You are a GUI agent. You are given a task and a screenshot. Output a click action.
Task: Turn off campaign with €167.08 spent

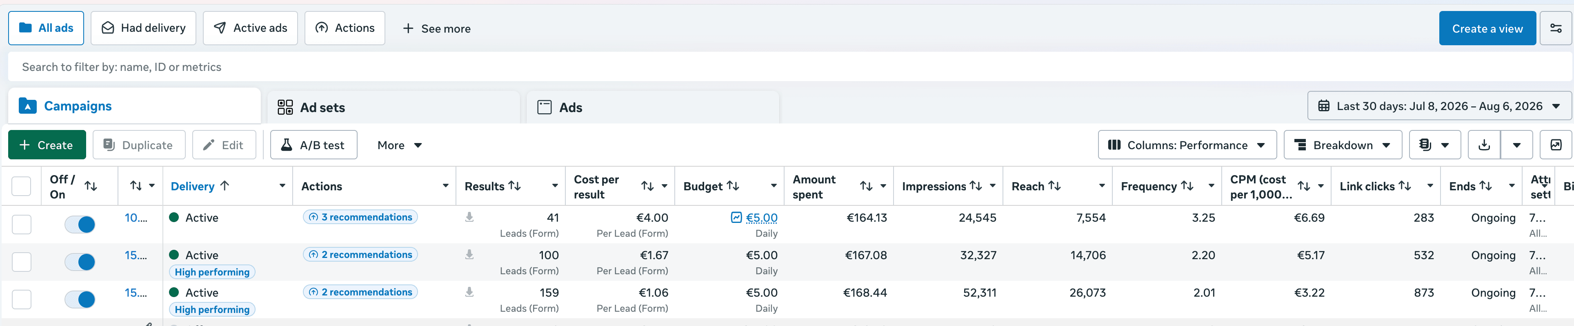click(x=80, y=262)
